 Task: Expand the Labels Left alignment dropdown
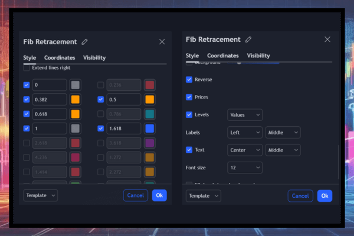tap(245, 133)
